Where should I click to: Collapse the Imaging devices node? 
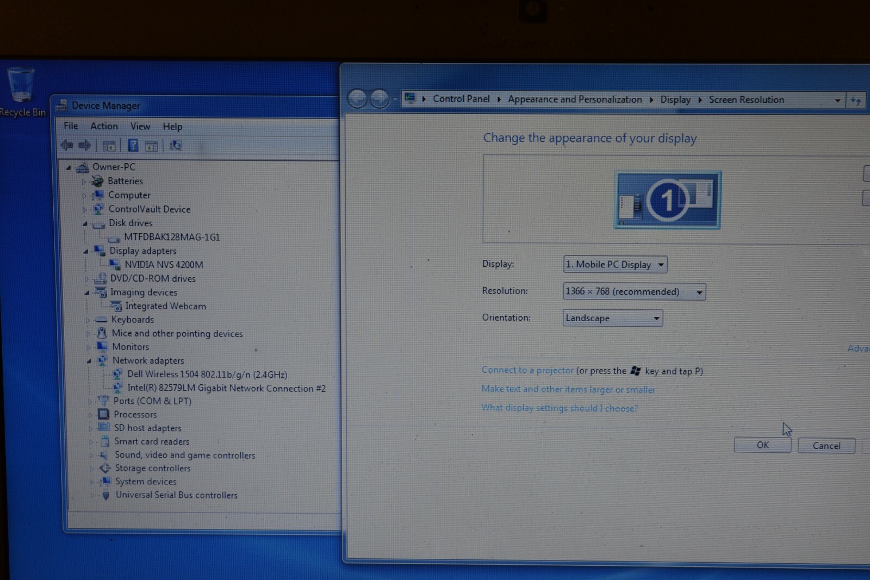86,292
